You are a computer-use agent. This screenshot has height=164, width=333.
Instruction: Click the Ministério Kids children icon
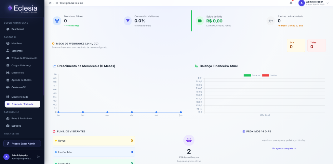(x=8, y=97)
